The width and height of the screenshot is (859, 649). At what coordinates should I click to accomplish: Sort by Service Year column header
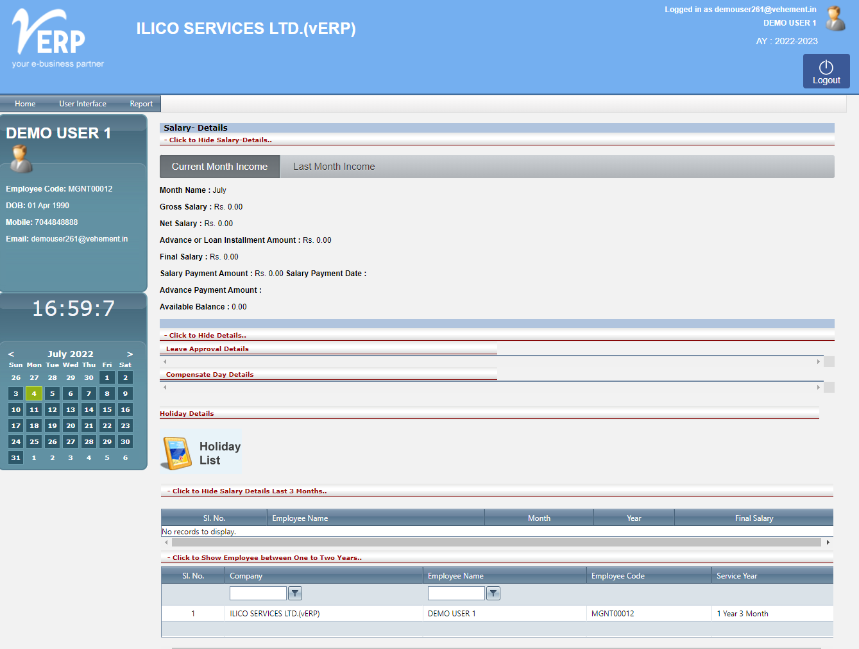tap(772, 576)
